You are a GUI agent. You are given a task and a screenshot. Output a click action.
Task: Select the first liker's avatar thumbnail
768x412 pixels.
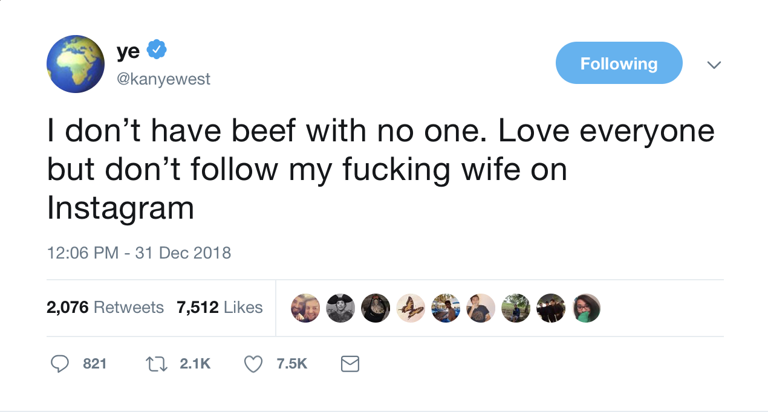(x=305, y=307)
